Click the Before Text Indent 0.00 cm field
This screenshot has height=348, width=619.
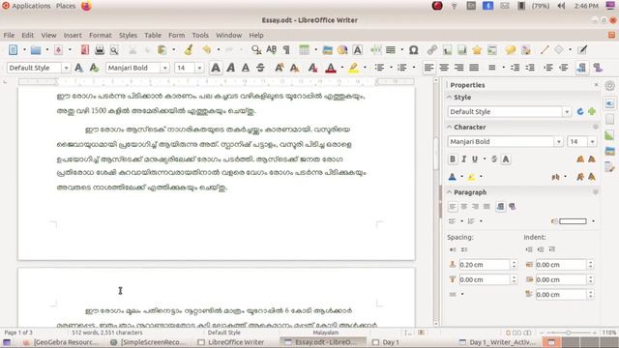[561, 265]
